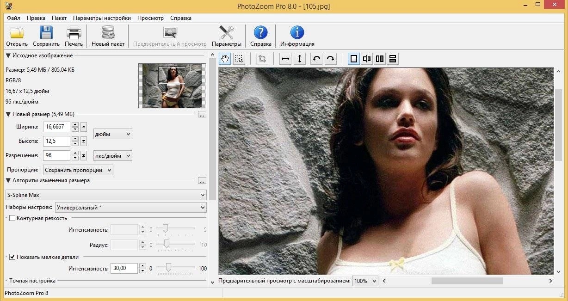Click the Сохранить floppy disk icon
The width and height of the screenshot is (568, 301).
tap(46, 33)
